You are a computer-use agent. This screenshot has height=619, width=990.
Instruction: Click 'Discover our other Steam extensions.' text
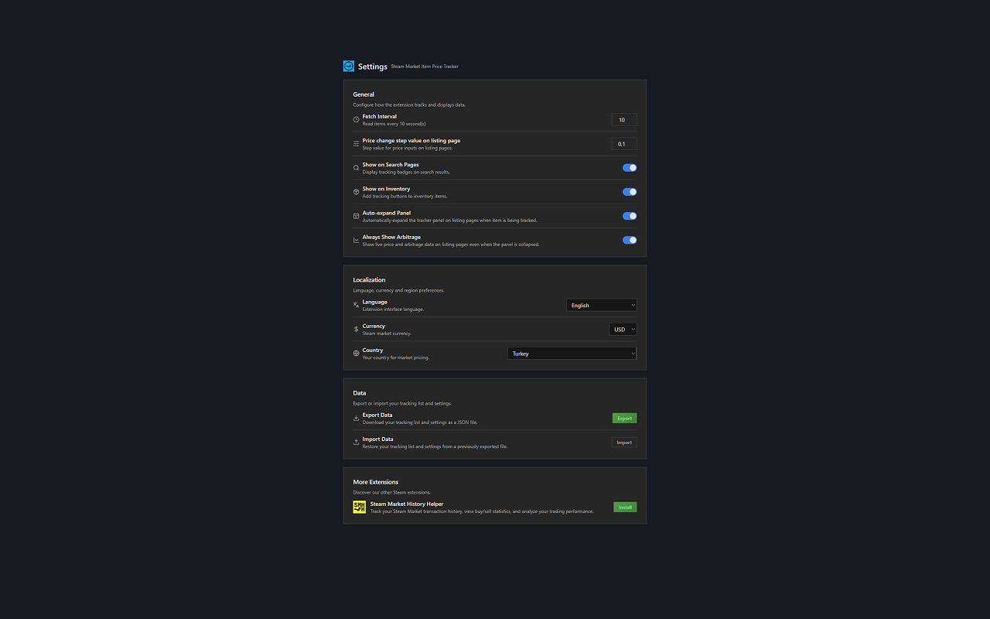coord(392,492)
